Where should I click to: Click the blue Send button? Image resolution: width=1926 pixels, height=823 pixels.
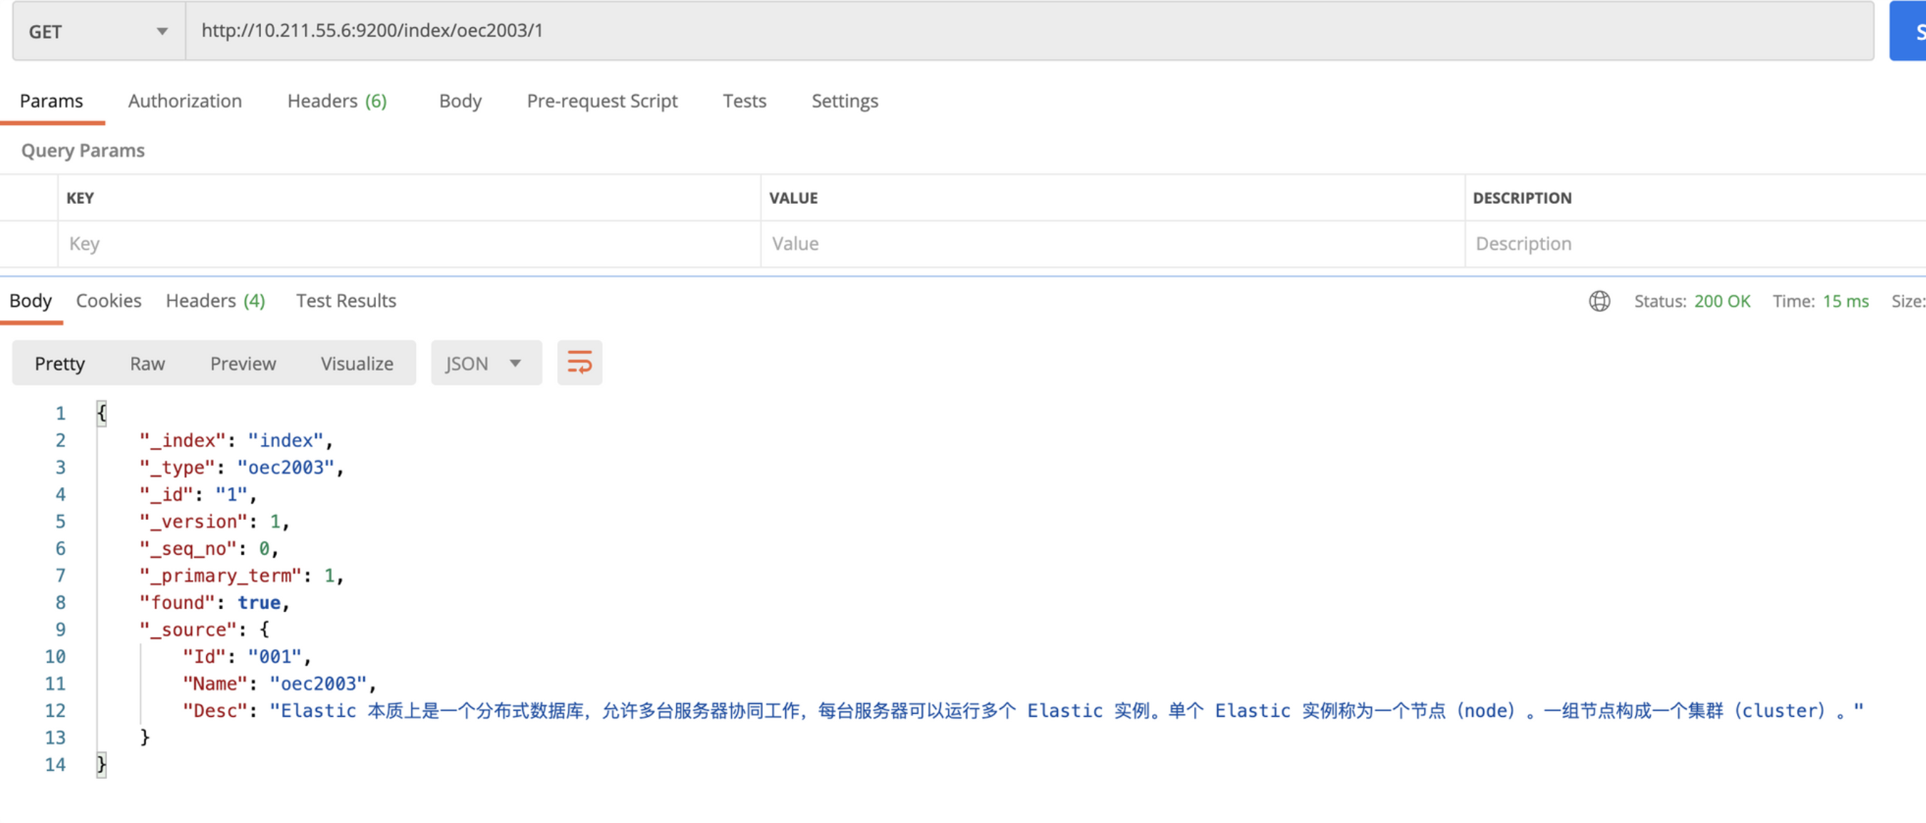click(x=1910, y=31)
